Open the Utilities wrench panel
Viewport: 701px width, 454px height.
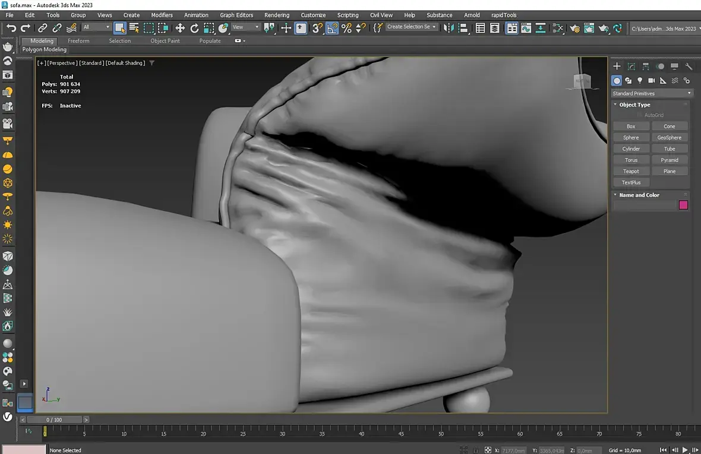click(689, 66)
